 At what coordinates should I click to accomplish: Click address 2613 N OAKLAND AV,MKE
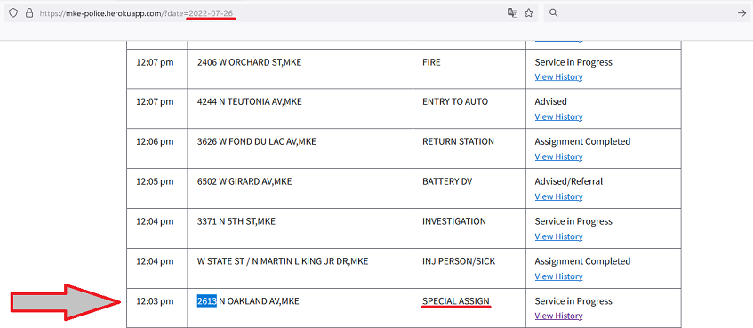pyautogui.click(x=248, y=301)
